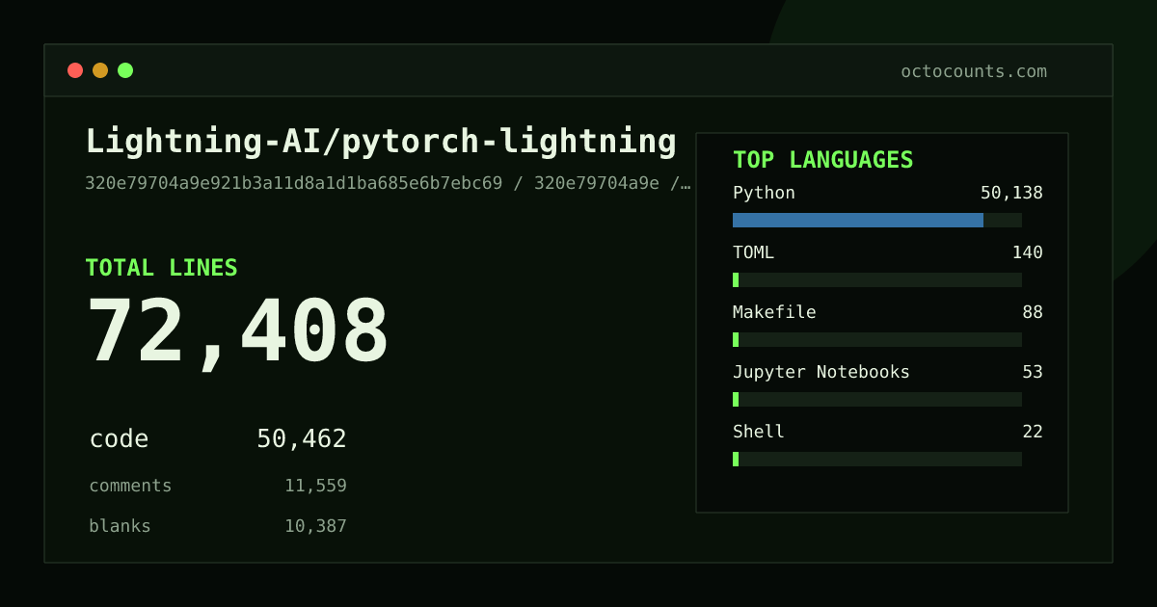Click the Jupyter Notebooks language label

pos(821,372)
